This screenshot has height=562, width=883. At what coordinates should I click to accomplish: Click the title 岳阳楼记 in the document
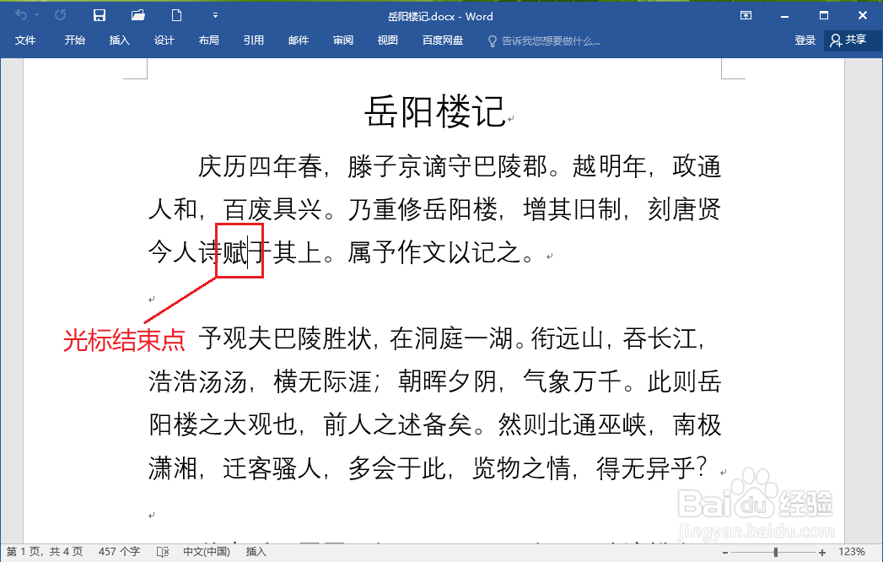pyautogui.click(x=434, y=111)
